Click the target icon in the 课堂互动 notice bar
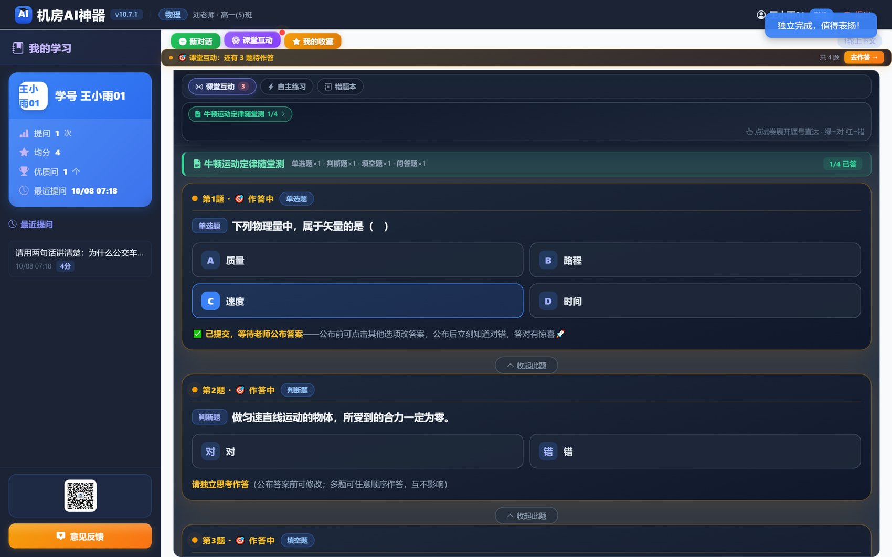This screenshot has width=892, height=557. [182, 58]
